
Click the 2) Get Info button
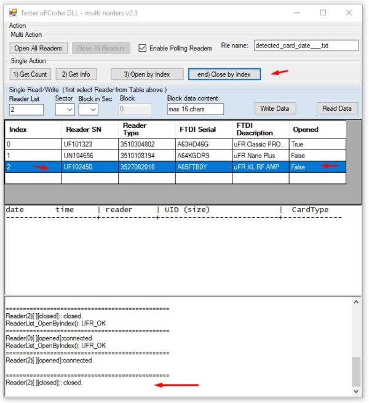click(x=77, y=74)
